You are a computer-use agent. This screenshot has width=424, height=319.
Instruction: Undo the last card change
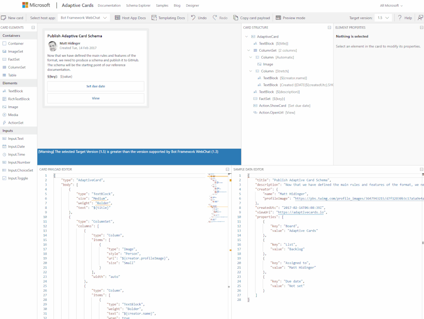point(199,18)
